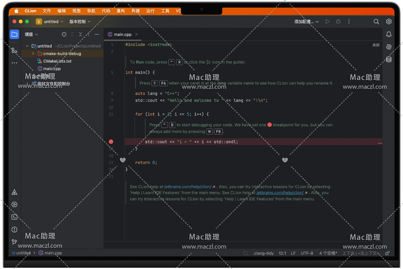The image size is (403, 269).
Task: Toggle the red breakpoint in the gutter
Action: pyautogui.click(x=111, y=142)
